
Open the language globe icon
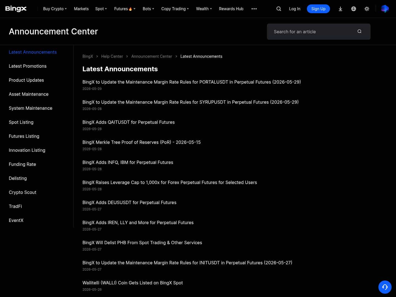tap(354, 9)
